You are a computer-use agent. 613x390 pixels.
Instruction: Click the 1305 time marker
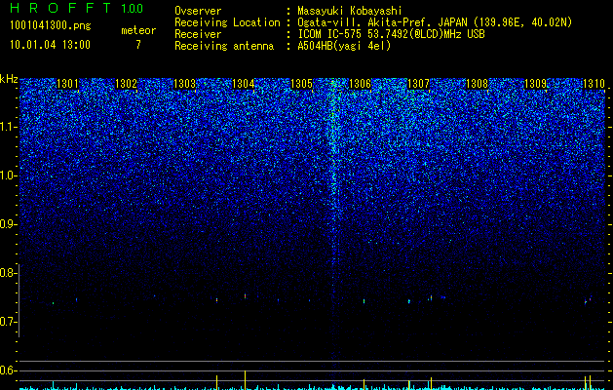click(x=301, y=84)
